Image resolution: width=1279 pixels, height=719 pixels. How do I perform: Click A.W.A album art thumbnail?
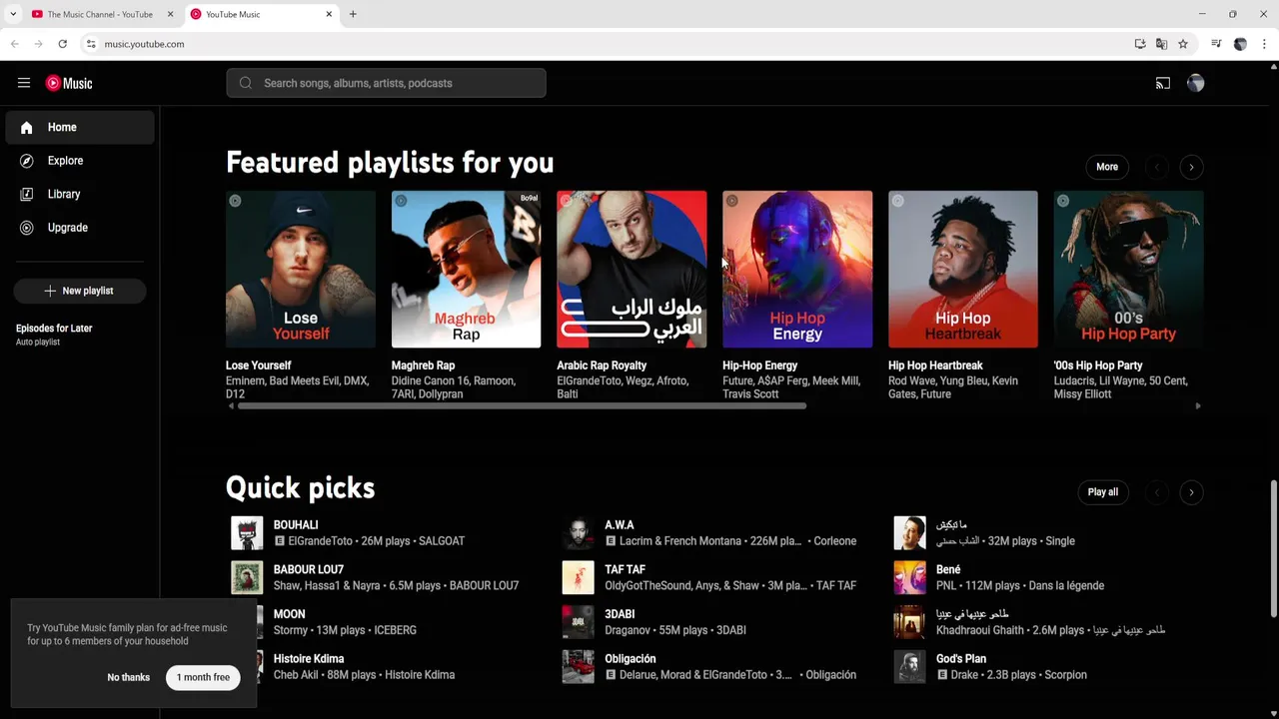578,533
